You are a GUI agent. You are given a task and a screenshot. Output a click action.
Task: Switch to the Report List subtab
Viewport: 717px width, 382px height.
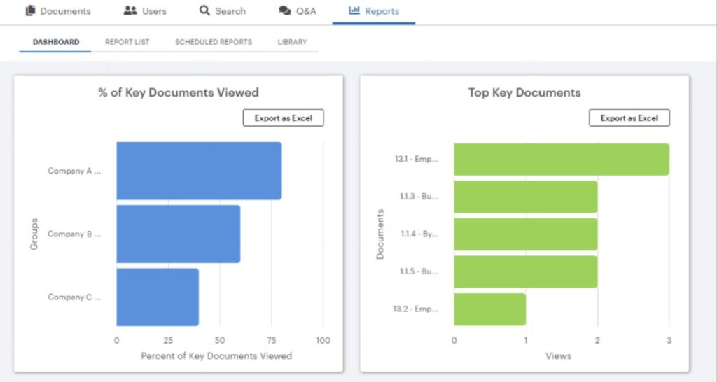coord(127,42)
